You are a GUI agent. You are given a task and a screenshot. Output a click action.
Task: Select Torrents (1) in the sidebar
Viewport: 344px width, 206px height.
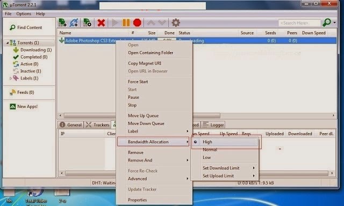click(x=28, y=43)
